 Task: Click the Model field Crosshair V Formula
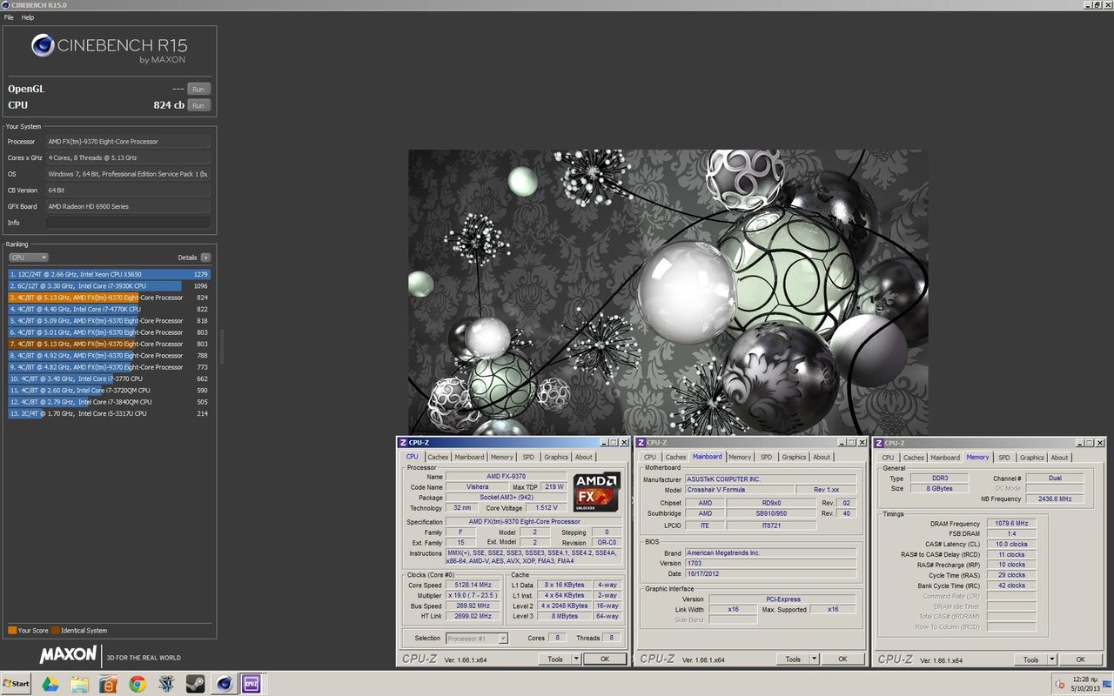739,490
